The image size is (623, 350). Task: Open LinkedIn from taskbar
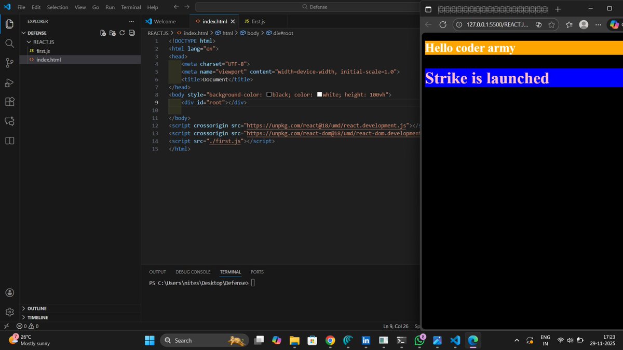366,340
